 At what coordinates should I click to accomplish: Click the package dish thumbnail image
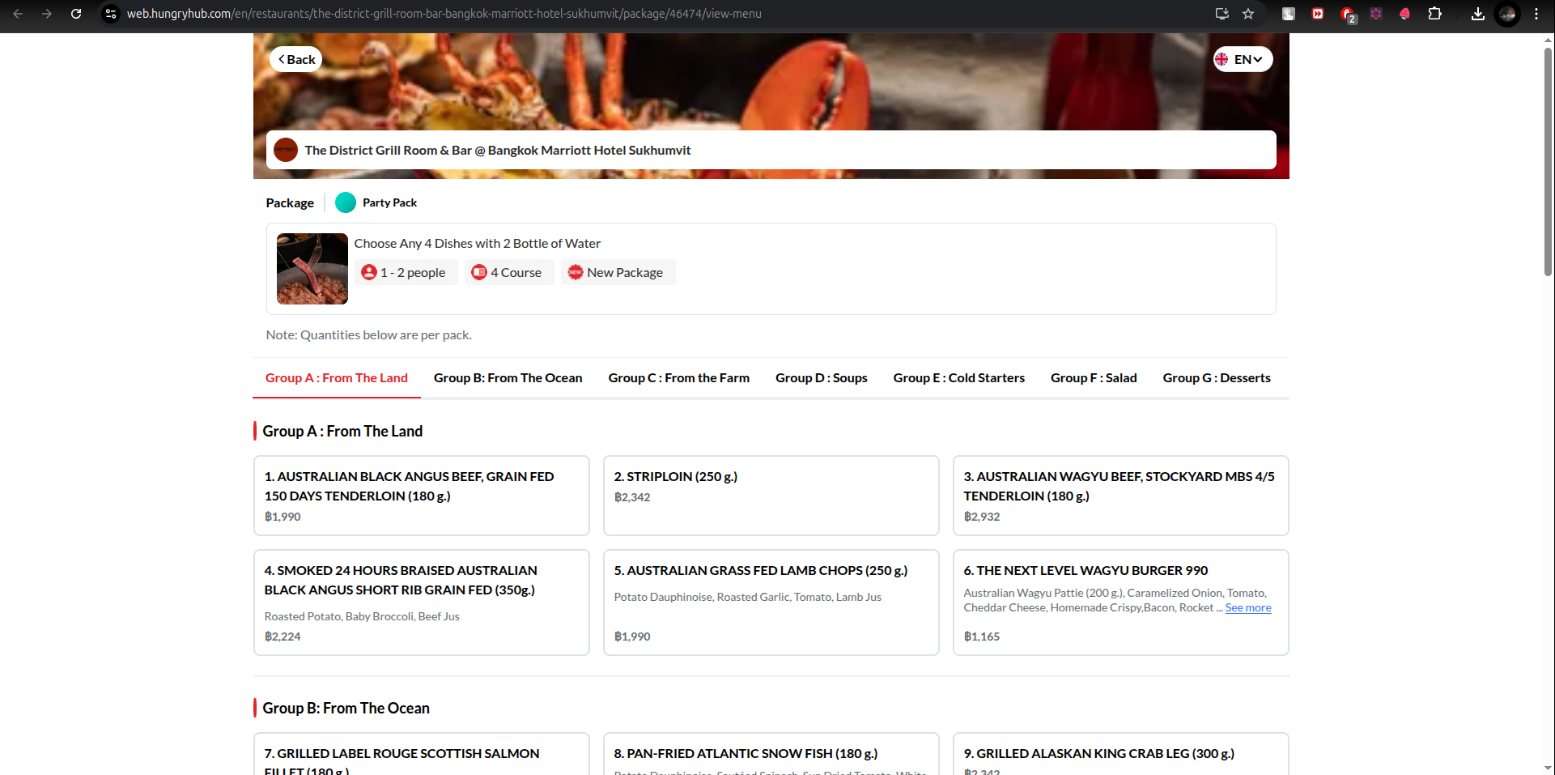click(x=312, y=269)
